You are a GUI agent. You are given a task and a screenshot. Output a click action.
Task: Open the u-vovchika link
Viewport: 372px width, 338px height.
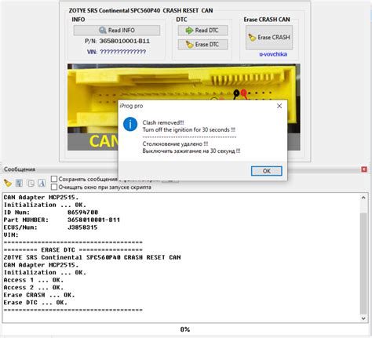click(x=273, y=54)
